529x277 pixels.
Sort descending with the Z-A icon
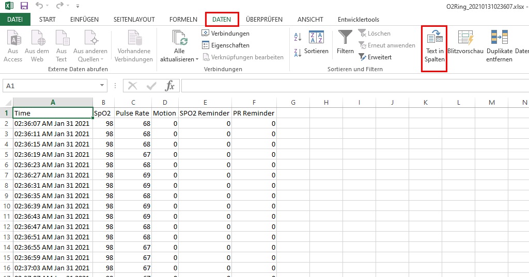[298, 52]
